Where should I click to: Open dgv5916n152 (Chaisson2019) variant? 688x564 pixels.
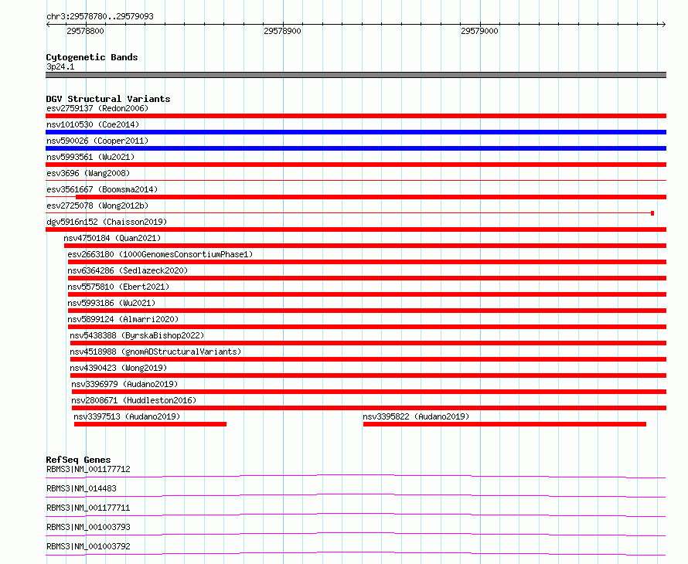tap(107, 222)
